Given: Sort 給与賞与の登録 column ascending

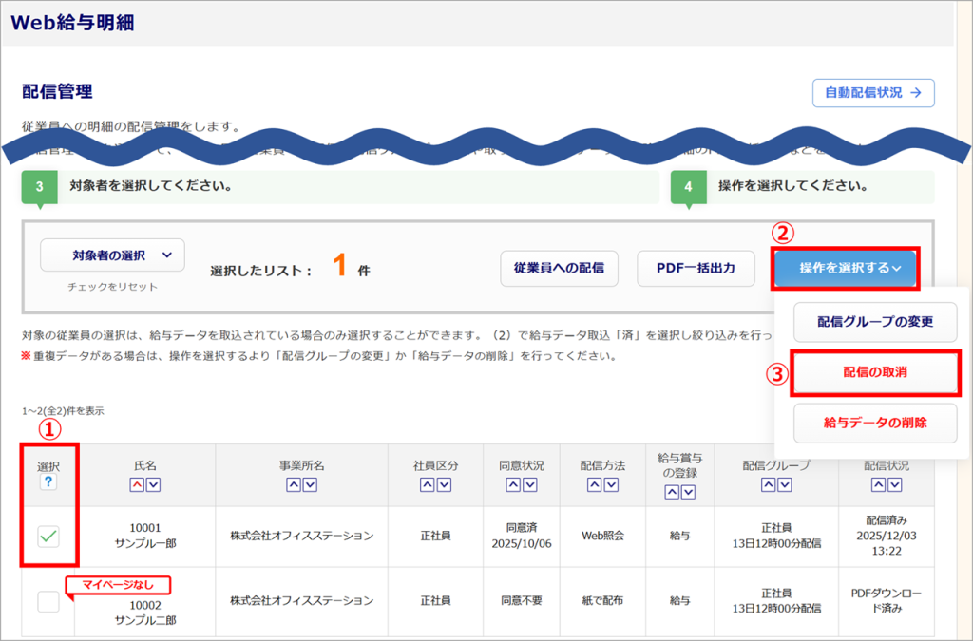Looking at the screenshot, I should (x=672, y=492).
